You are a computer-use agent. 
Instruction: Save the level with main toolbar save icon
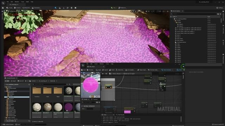pos(3,8)
